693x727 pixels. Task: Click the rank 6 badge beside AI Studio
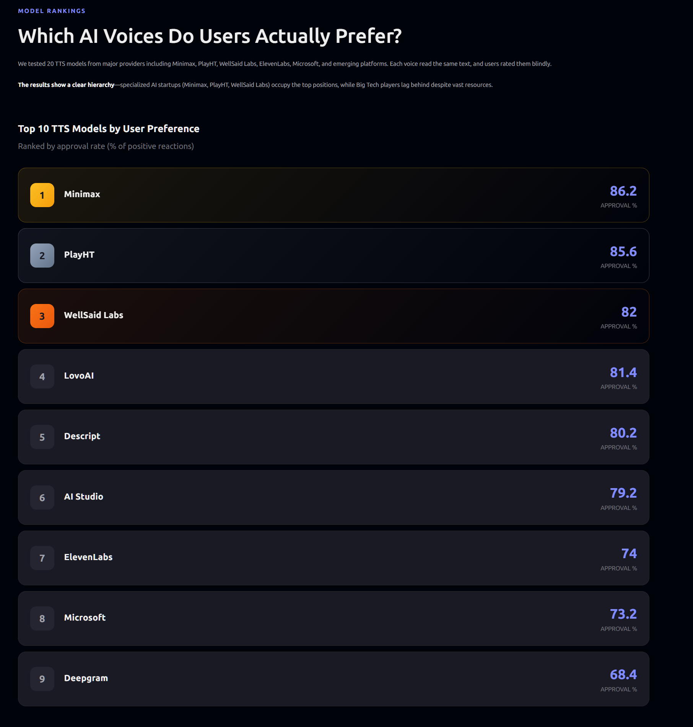[x=42, y=497]
